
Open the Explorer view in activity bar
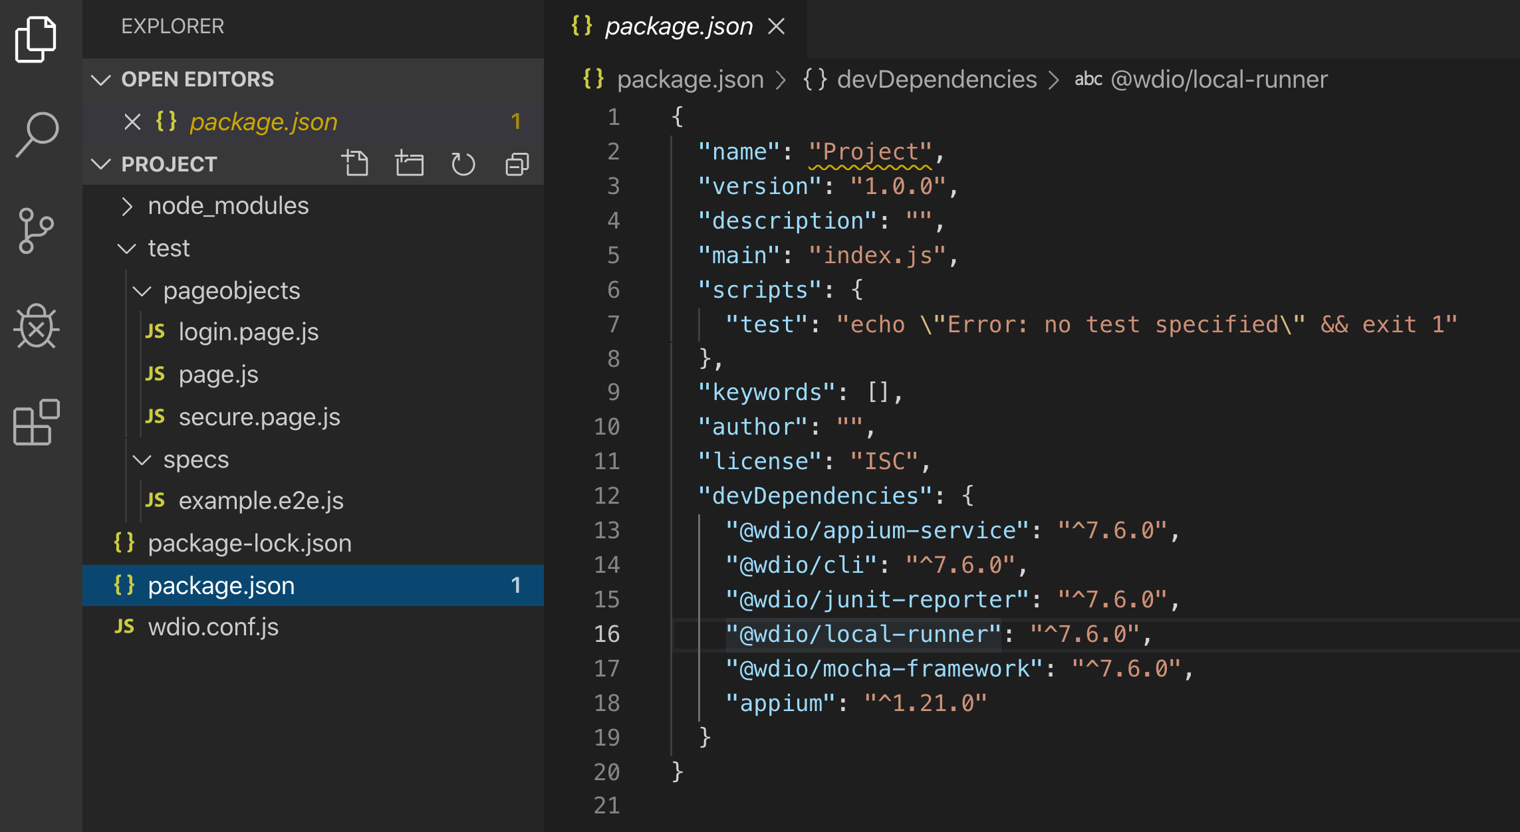click(x=36, y=40)
